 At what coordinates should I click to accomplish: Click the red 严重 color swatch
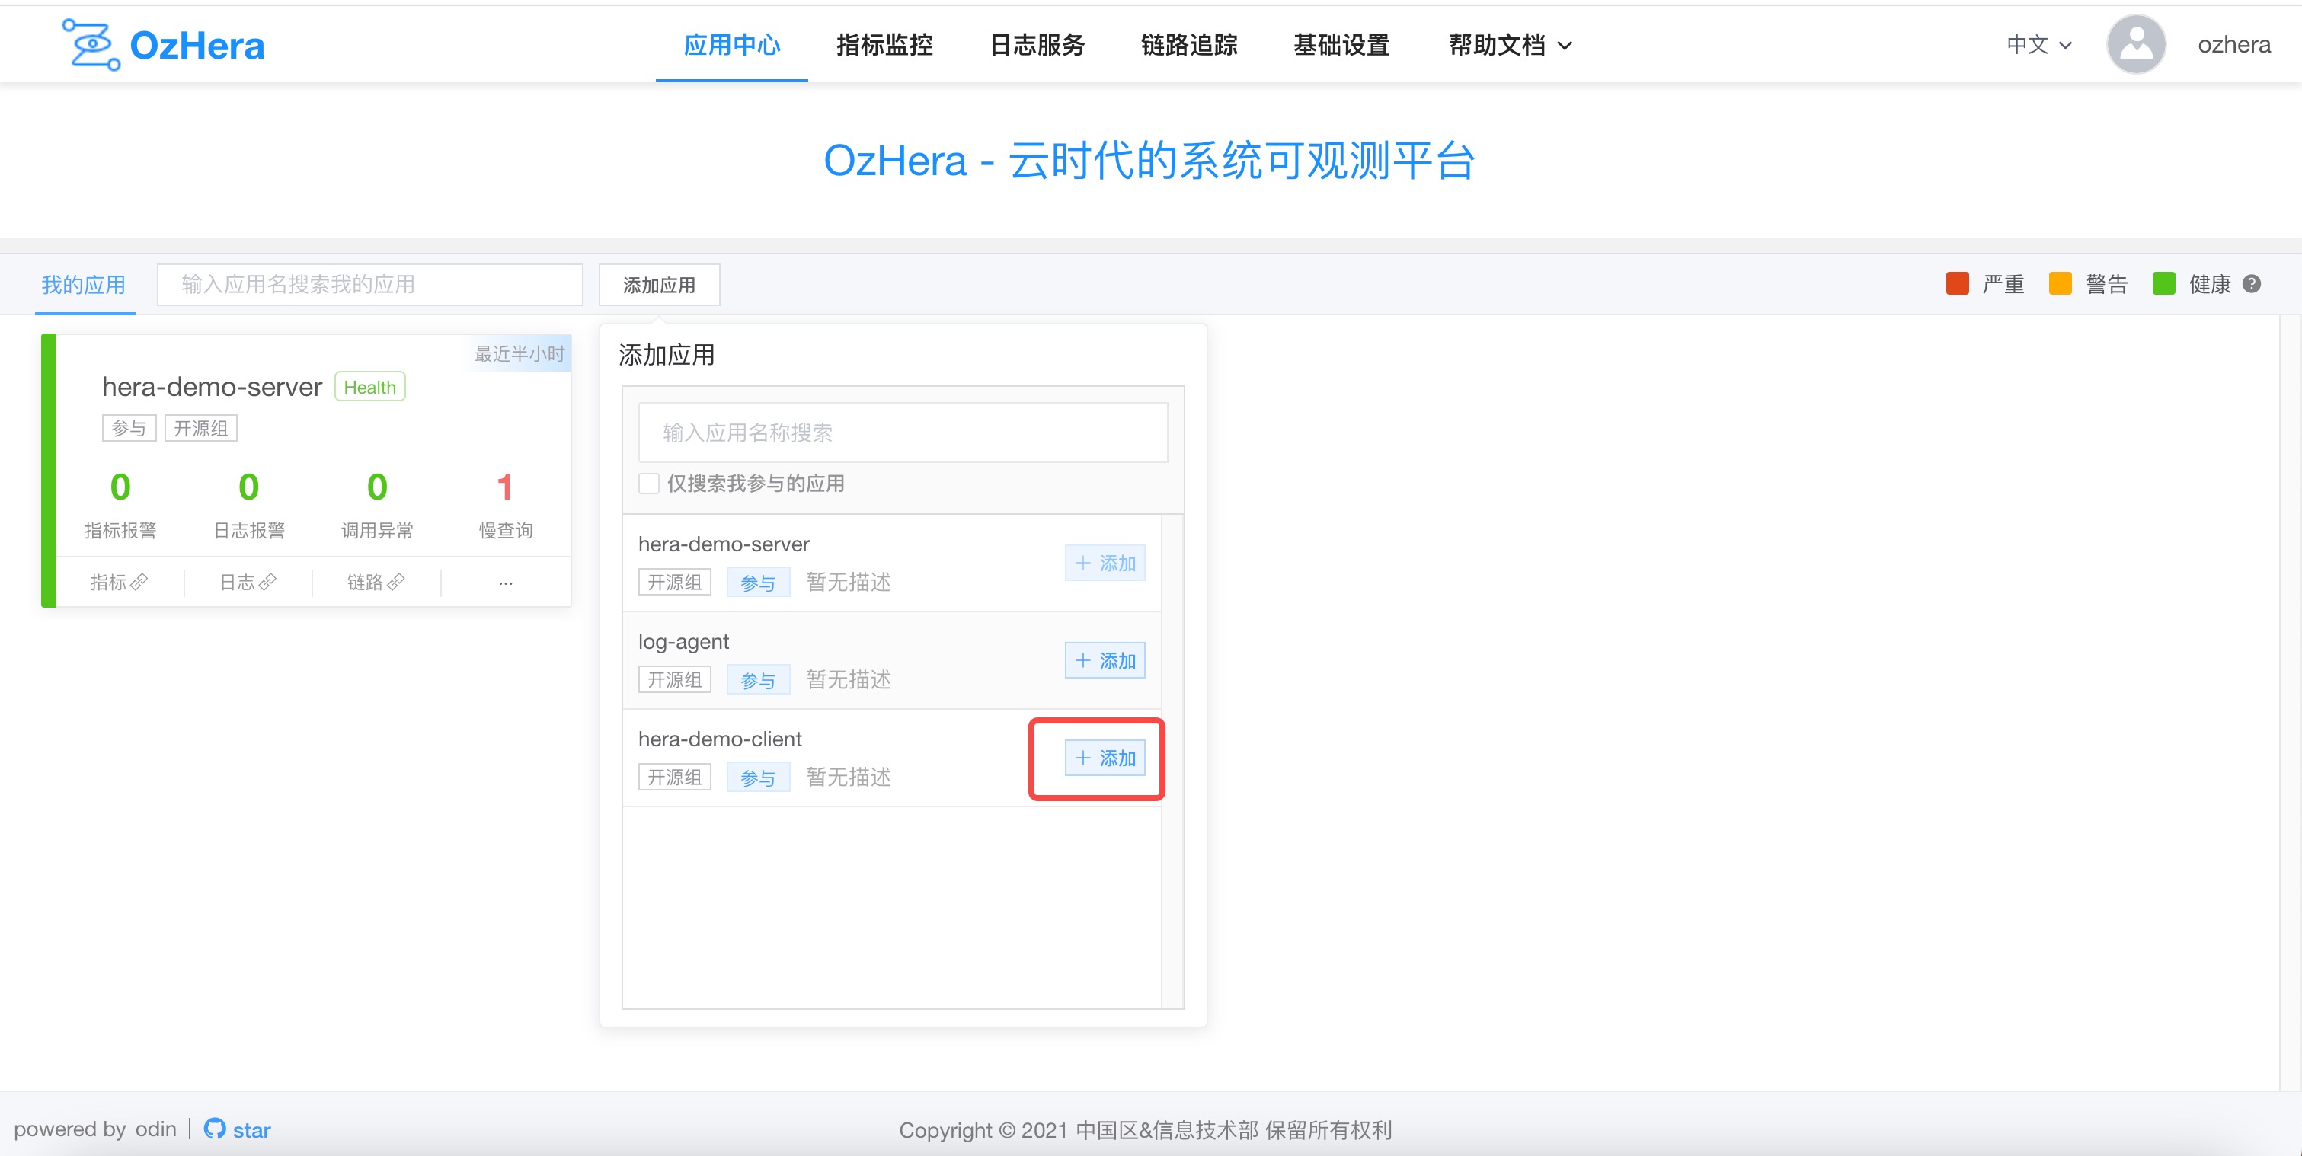coord(1957,284)
